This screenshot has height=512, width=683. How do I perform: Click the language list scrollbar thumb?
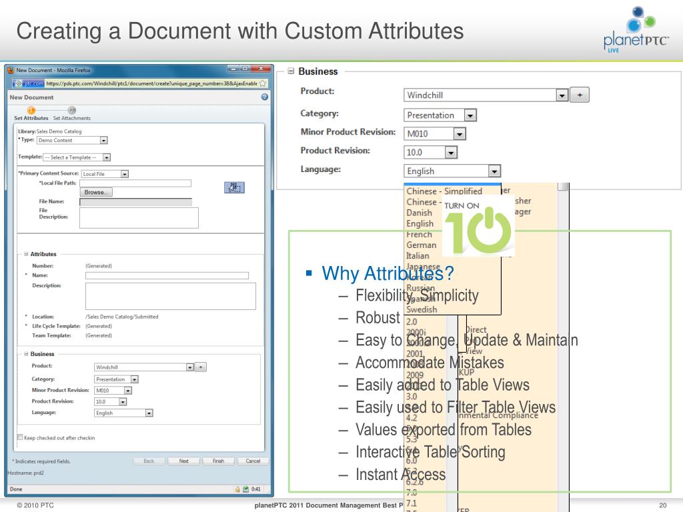(563, 187)
